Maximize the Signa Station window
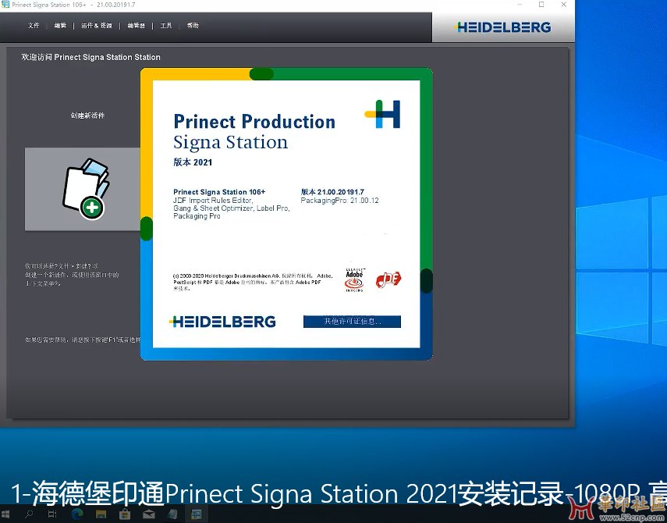667x523 pixels. pyautogui.click(x=541, y=5)
